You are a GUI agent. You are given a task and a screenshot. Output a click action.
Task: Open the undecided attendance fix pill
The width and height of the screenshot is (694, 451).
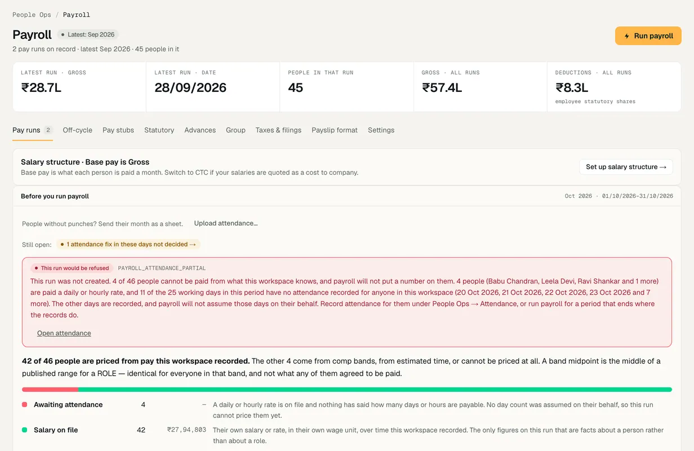pyautogui.click(x=128, y=245)
